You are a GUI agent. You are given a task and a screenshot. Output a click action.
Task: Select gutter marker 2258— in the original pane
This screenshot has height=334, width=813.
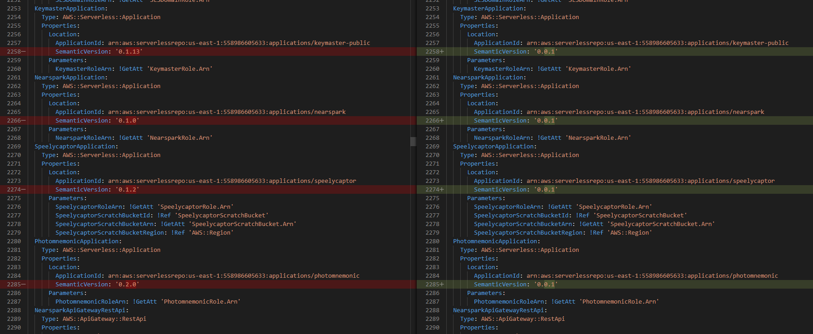coord(16,52)
